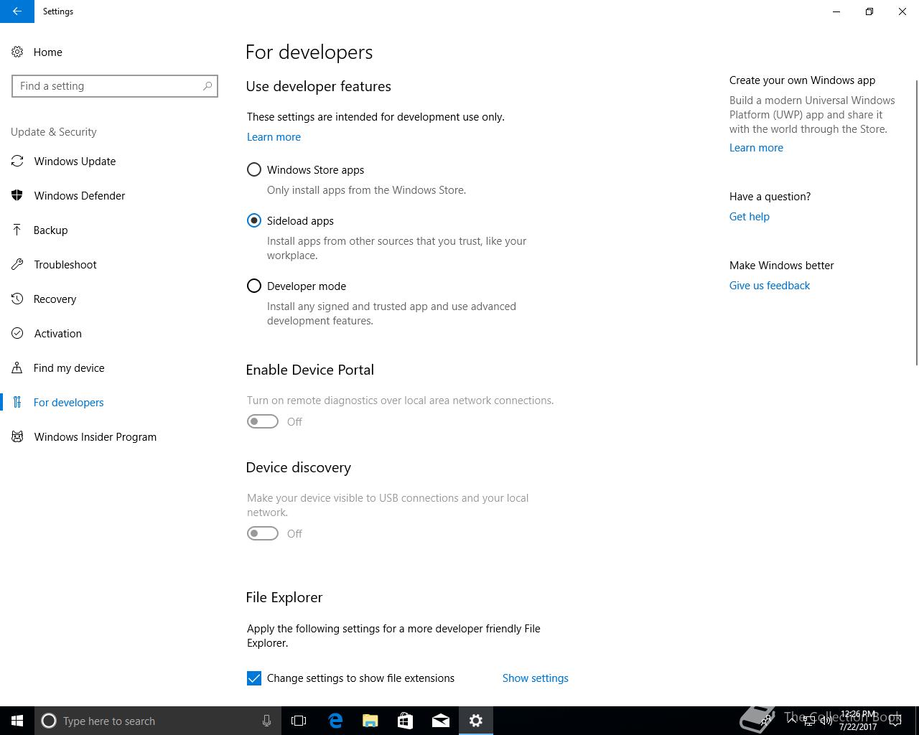Uncheck Change settings to show file extensions
The height and width of the screenshot is (735, 919).
coord(254,678)
